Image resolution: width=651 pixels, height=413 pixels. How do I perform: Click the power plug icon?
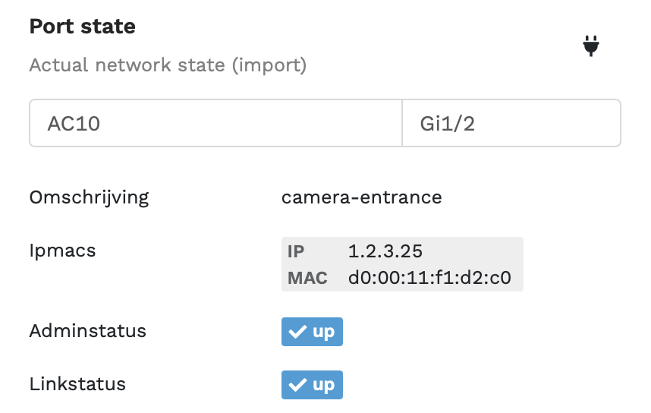(591, 46)
